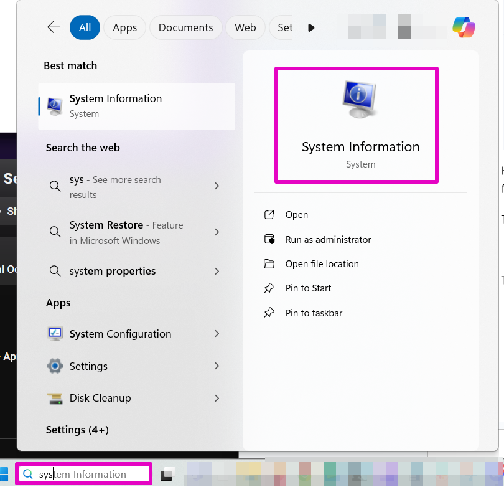Image resolution: width=504 pixels, height=487 pixels.
Task: Go back with the left arrow icon
Action: [x=54, y=27]
